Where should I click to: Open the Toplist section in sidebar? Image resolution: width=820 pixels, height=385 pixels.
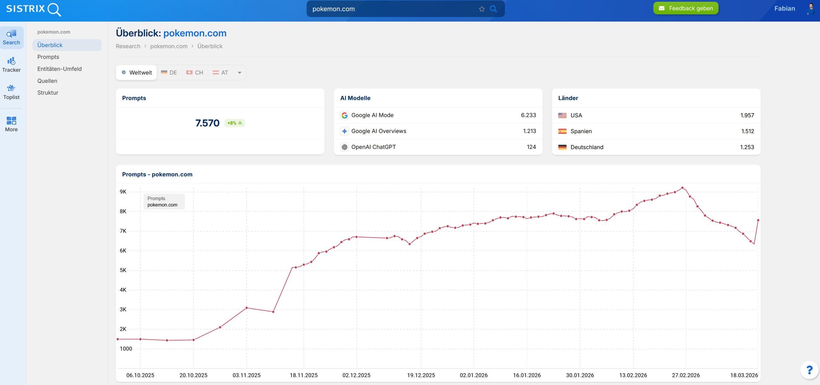click(x=12, y=92)
